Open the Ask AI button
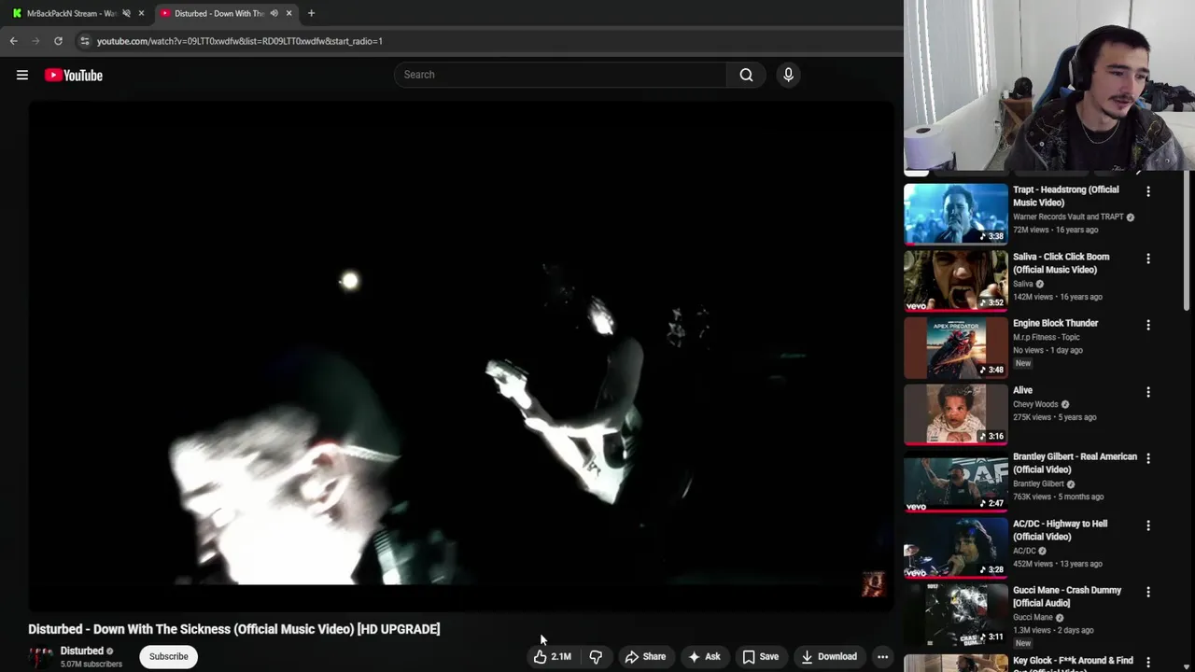The height and width of the screenshot is (672, 1195). (704, 656)
